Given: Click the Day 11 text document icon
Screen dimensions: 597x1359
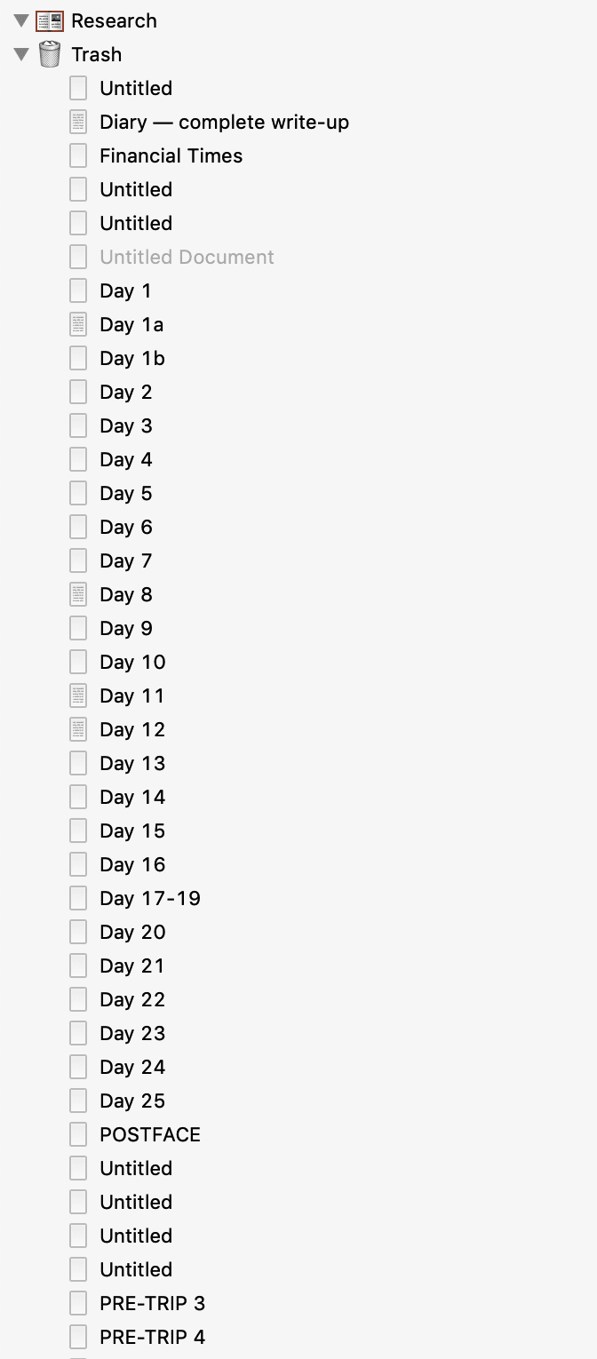Looking at the screenshot, I should coord(78,695).
